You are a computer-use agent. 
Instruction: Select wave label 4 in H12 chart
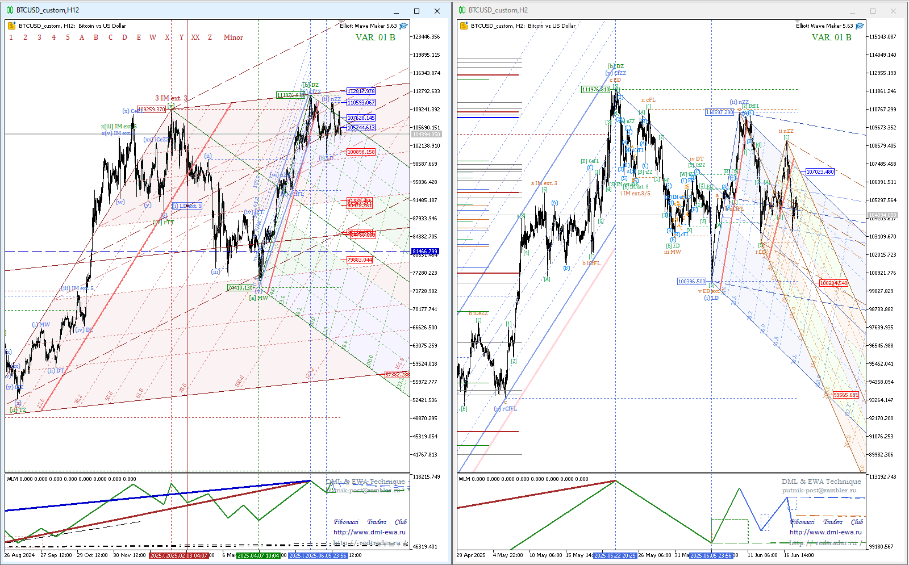click(53, 37)
